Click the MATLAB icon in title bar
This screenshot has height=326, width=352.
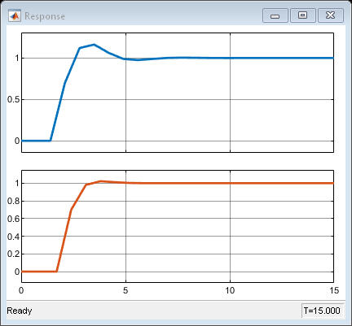15,16
